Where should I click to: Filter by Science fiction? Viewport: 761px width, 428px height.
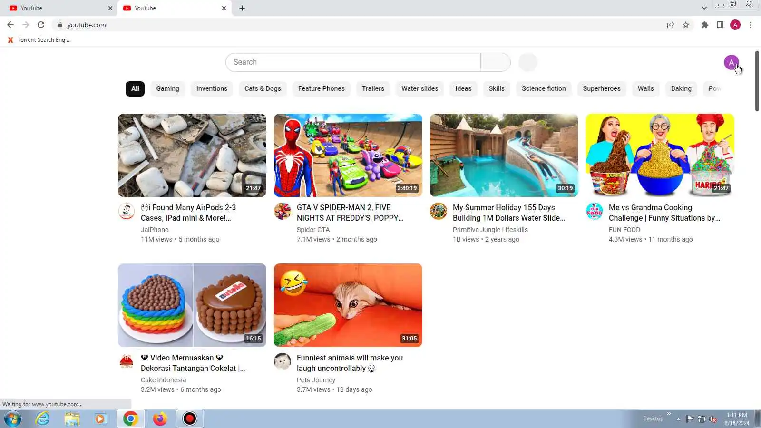(544, 88)
